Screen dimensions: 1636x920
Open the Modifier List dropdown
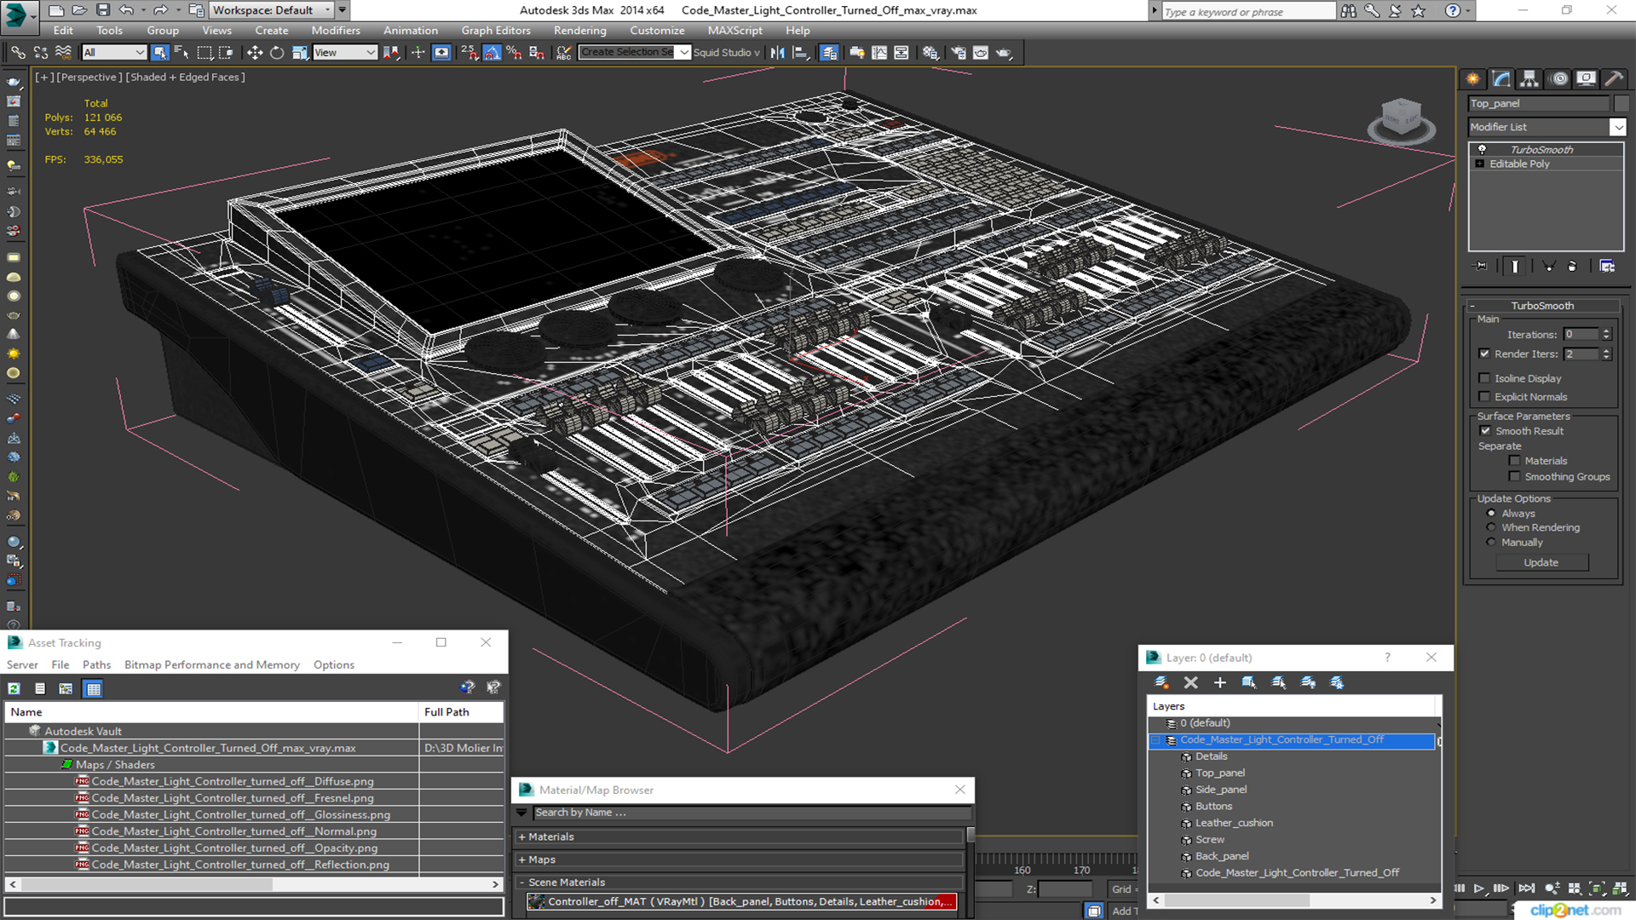[x=1617, y=127]
